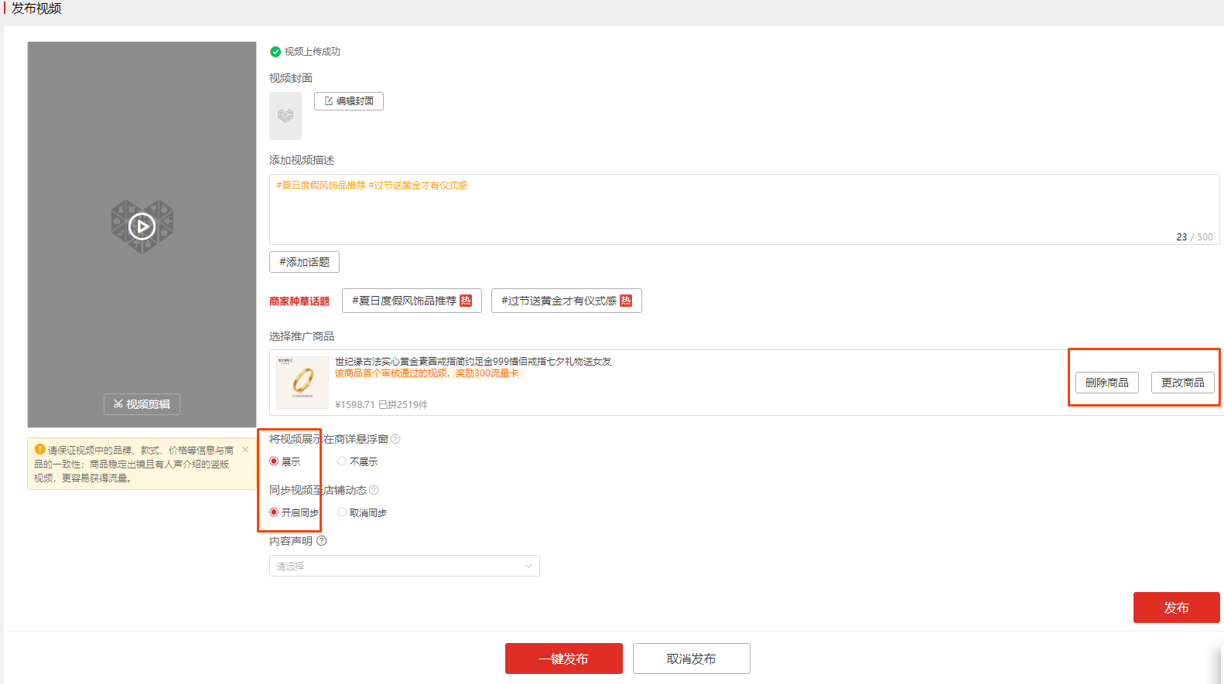Select the #夏日度假风饰品推荐 topic tag
The width and height of the screenshot is (1224, 684).
(412, 301)
